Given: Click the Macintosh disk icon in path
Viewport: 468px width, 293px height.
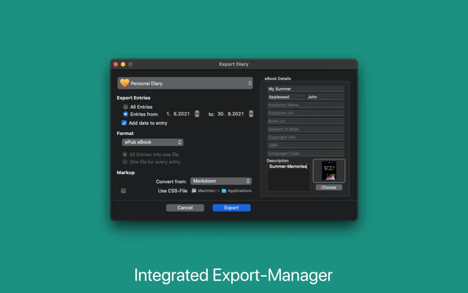Looking at the screenshot, I should pos(194,190).
